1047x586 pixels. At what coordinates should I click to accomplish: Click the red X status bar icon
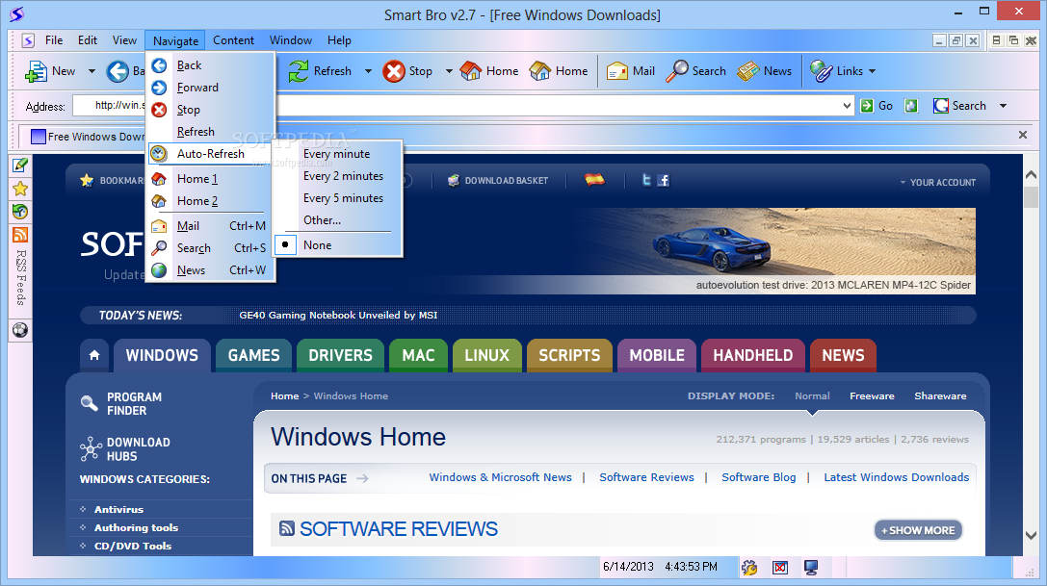pyautogui.click(x=780, y=568)
